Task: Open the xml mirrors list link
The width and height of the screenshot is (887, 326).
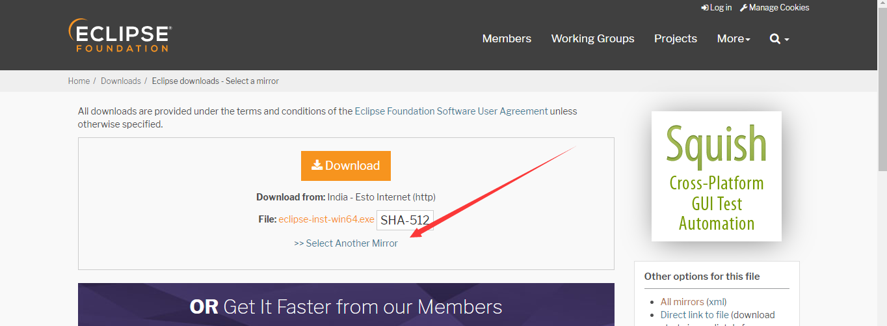Action: point(717,302)
